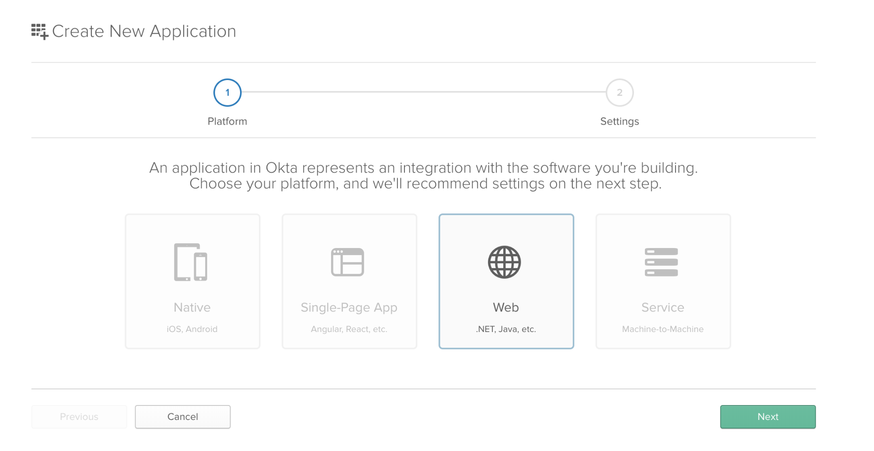
Task: Click the Web platform title text
Action: (506, 308)
